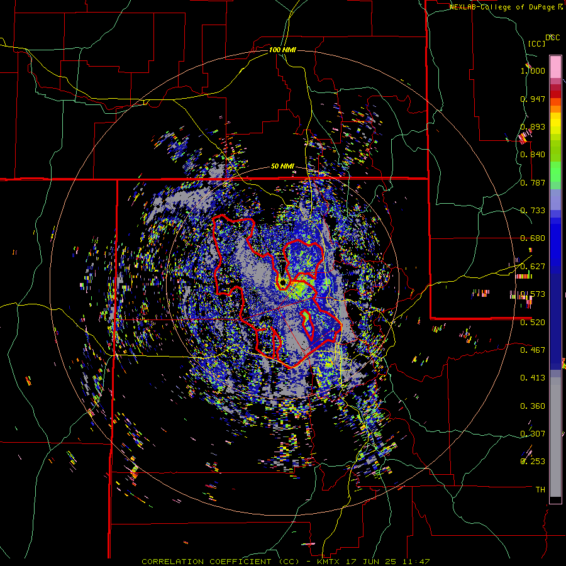Click the [CC] legend heading
Screen dimensions: 566x566
click(x=536, y=43)
